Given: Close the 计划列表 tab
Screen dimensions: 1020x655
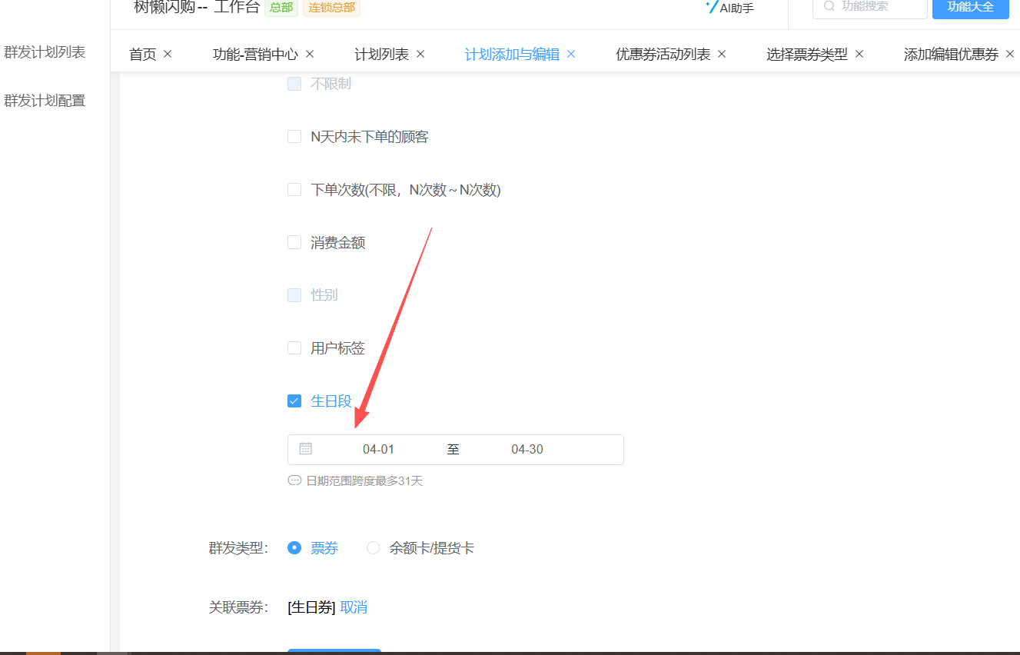Looking at the screenshot, I should (x=420, y=54).
